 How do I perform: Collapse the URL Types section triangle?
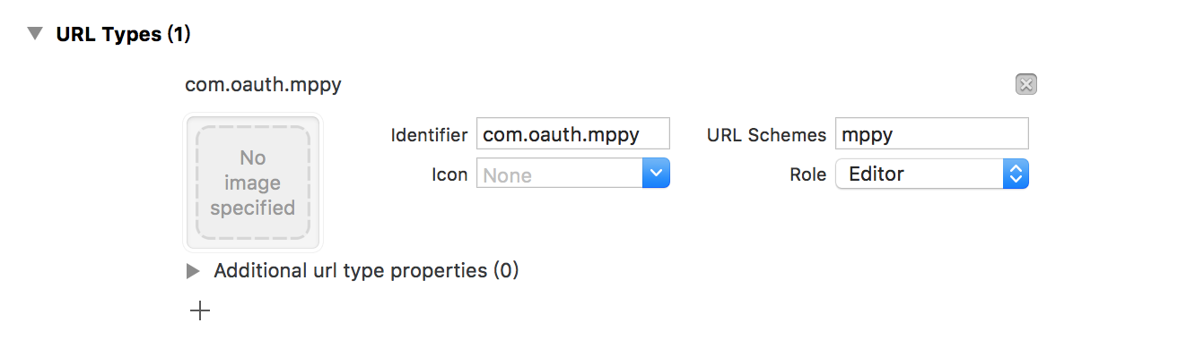35,34
